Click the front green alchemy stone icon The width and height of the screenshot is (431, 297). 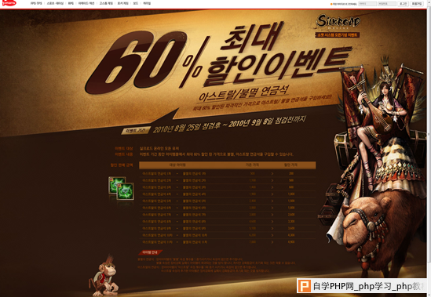[126, 191]
